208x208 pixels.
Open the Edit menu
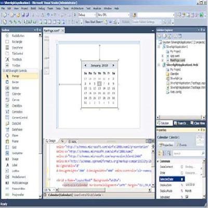coord(9,8)
